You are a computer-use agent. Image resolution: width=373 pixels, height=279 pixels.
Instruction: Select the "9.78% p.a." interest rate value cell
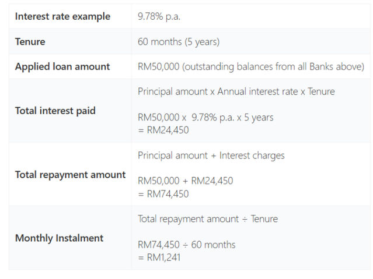click(159, 16)
